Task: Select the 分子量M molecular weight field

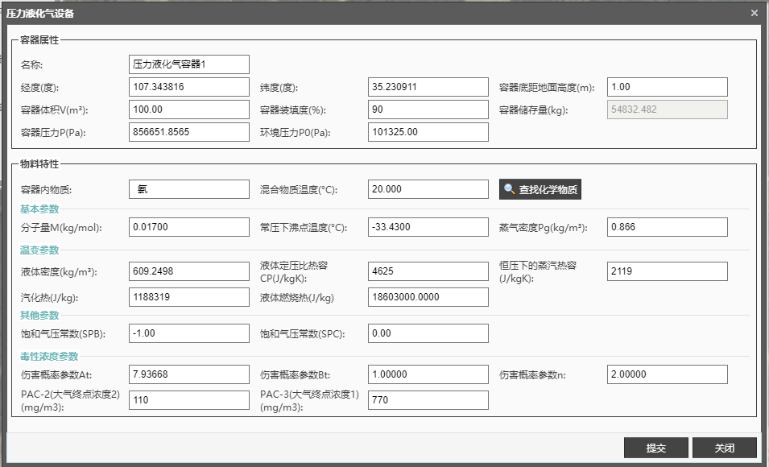Action: click(189, 227)
